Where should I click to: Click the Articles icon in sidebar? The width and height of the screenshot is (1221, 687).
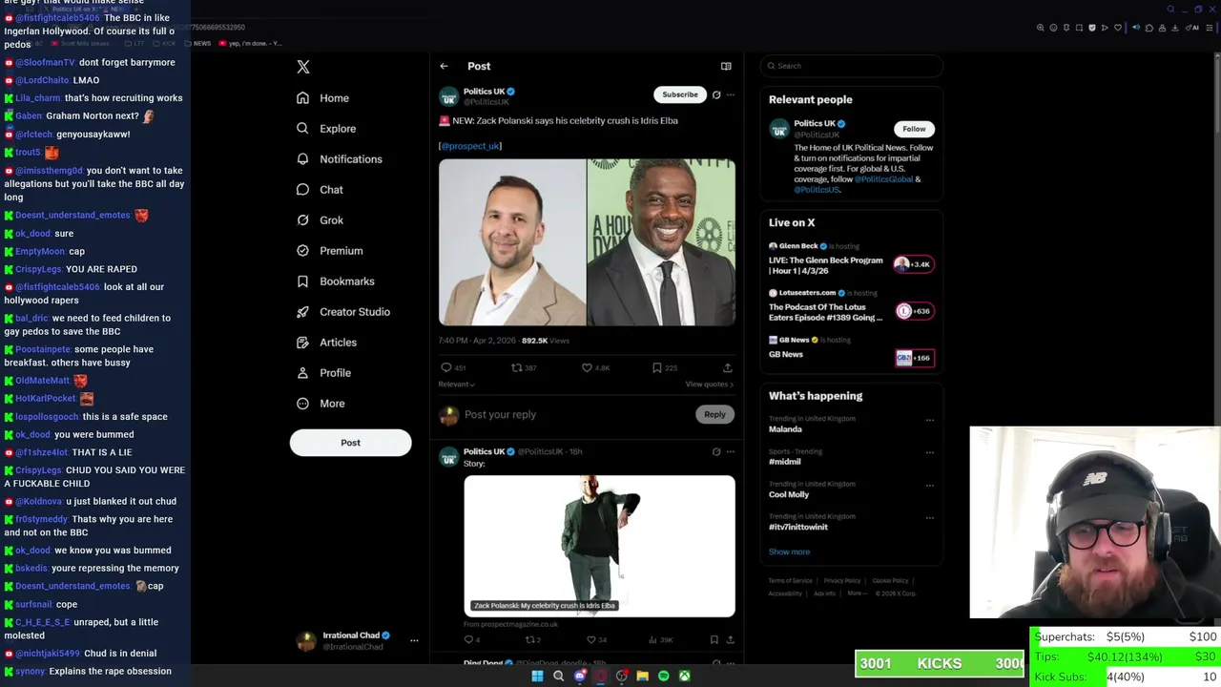pyautogui.click(x=302, y=343)
